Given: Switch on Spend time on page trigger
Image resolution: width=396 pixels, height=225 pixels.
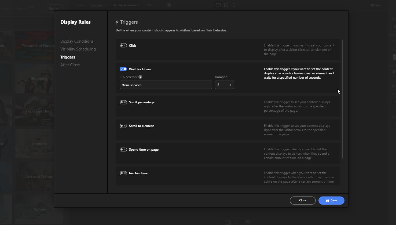Looking at the screenshot, I should click(123, 150).
